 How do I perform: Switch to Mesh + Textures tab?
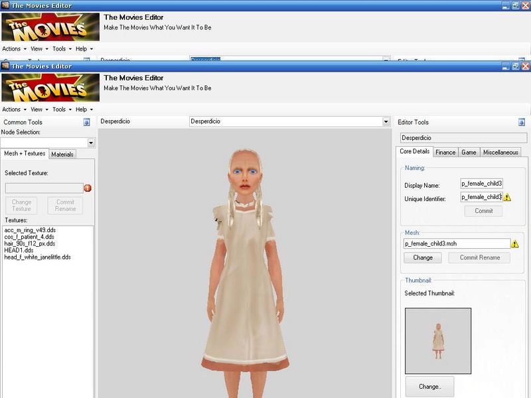pos(25,154)
